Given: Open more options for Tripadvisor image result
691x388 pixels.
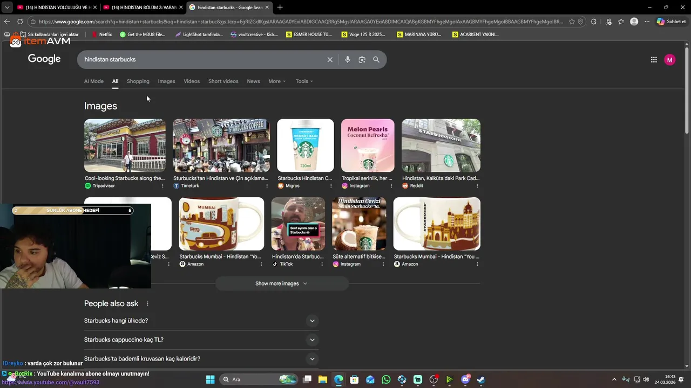Looking at the screenshot, I should click(162, 186).
